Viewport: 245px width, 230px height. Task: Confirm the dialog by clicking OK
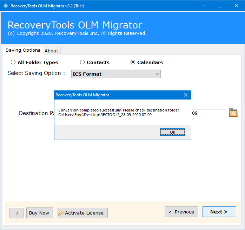point(172,132)
